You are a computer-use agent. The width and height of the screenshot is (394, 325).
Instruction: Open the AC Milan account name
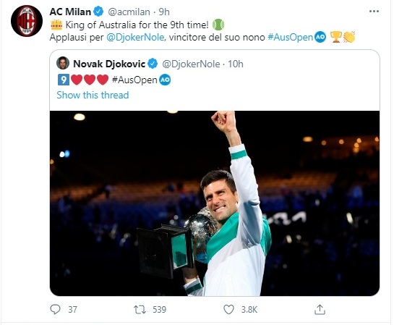[x=70, y=12]
